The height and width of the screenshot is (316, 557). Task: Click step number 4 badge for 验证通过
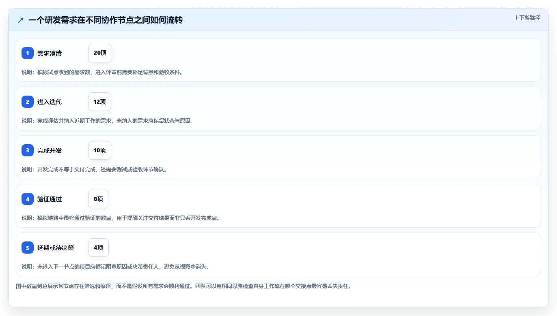click(x=28, y=199)
